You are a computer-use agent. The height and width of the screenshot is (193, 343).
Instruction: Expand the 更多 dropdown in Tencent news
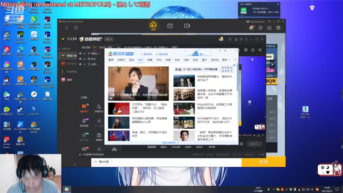pyautogui.click(x=226, y=60)
